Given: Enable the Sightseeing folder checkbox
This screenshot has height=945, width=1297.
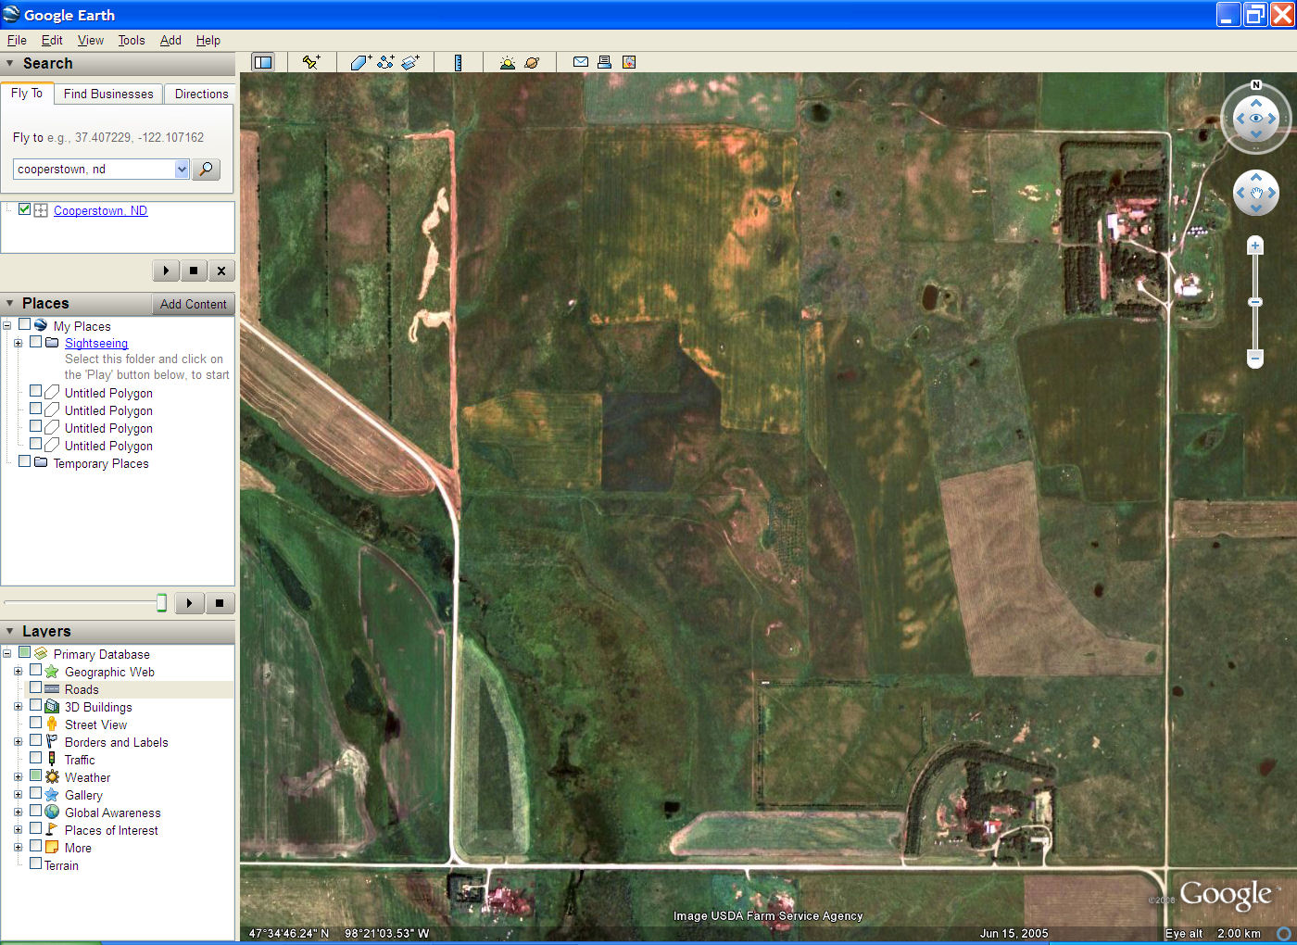Looking at the screenshot, I should point(35,341).
